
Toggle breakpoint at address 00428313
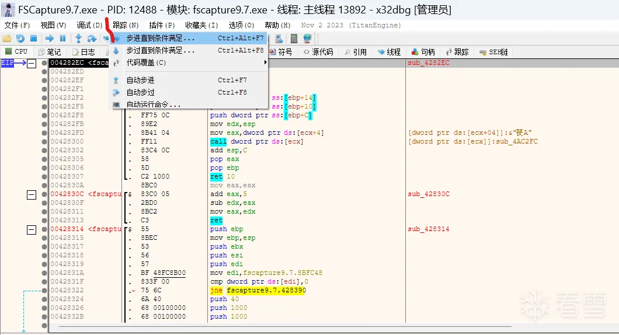pyautogui.click(x=44, y=220)
